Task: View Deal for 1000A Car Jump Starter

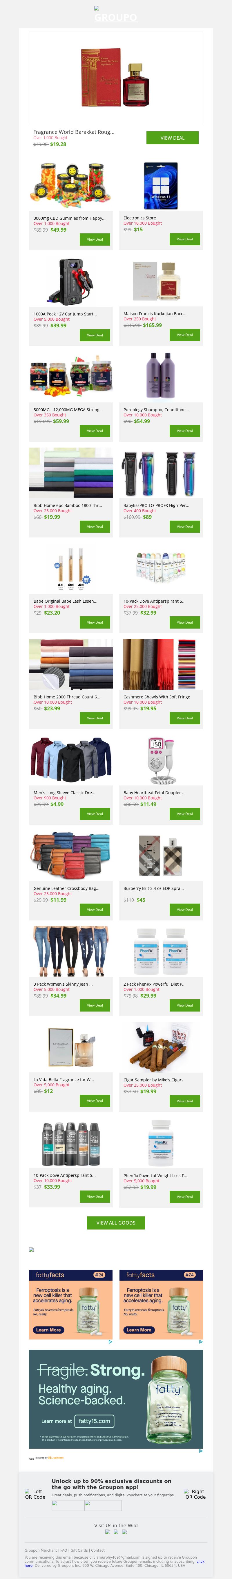Action: 95,335
